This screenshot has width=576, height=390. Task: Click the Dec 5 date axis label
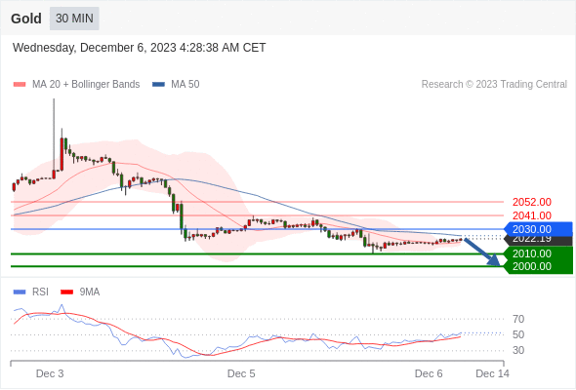click(241, 373)
